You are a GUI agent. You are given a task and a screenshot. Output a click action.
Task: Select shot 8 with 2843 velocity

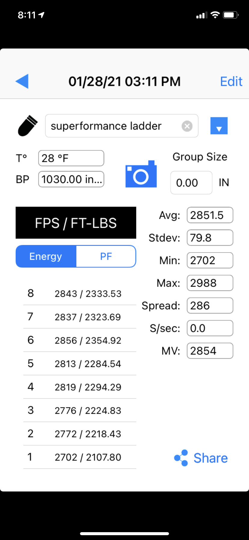[x=80, y=294]
